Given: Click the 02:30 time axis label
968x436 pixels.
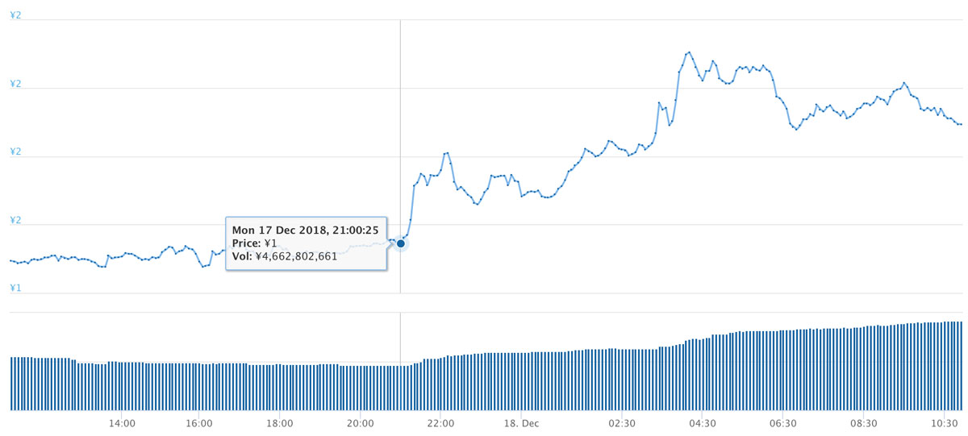Looking at the screenshot, I should (621, 423).
